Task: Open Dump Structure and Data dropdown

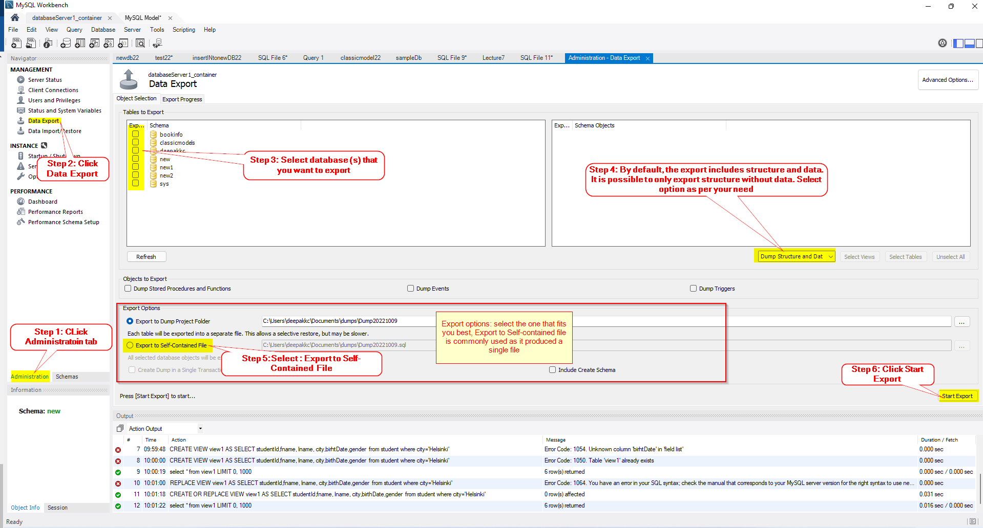Action: tap(796, 256)
